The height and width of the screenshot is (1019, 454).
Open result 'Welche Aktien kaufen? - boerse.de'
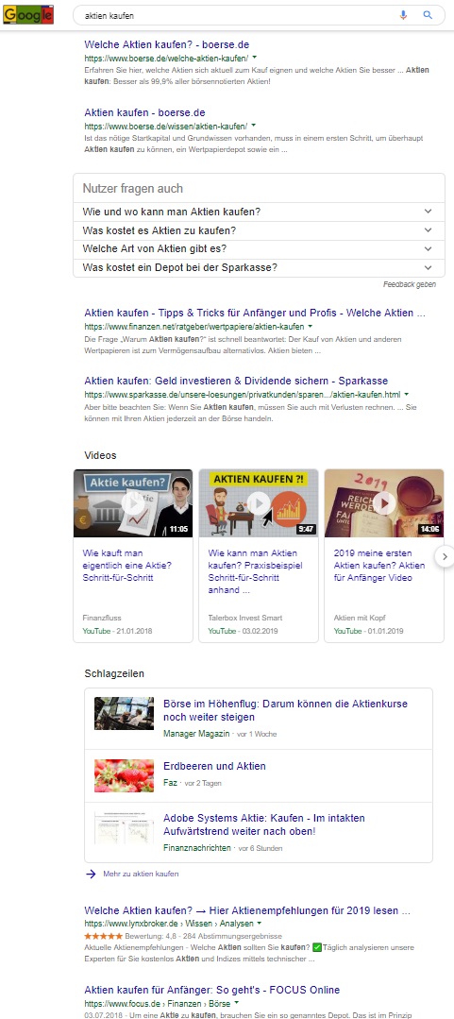point(168,44)
